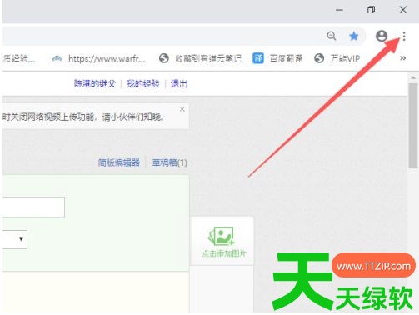Click the warframe bookmark favicon
The image size is (419, 315).
(57, 58)
